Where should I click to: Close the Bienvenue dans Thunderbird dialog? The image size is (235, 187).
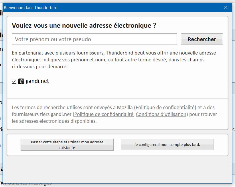tap(226, 7)
